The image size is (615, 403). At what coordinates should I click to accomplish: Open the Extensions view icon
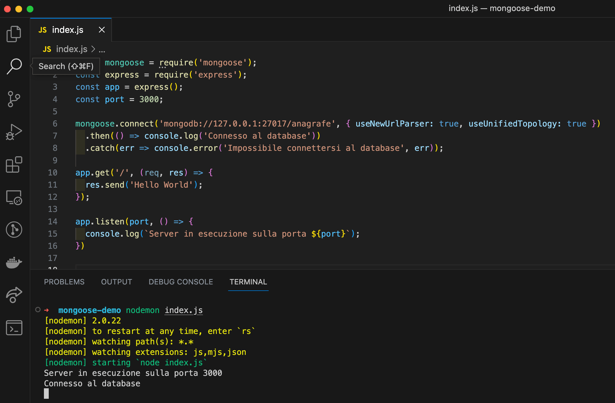[14, 164]
